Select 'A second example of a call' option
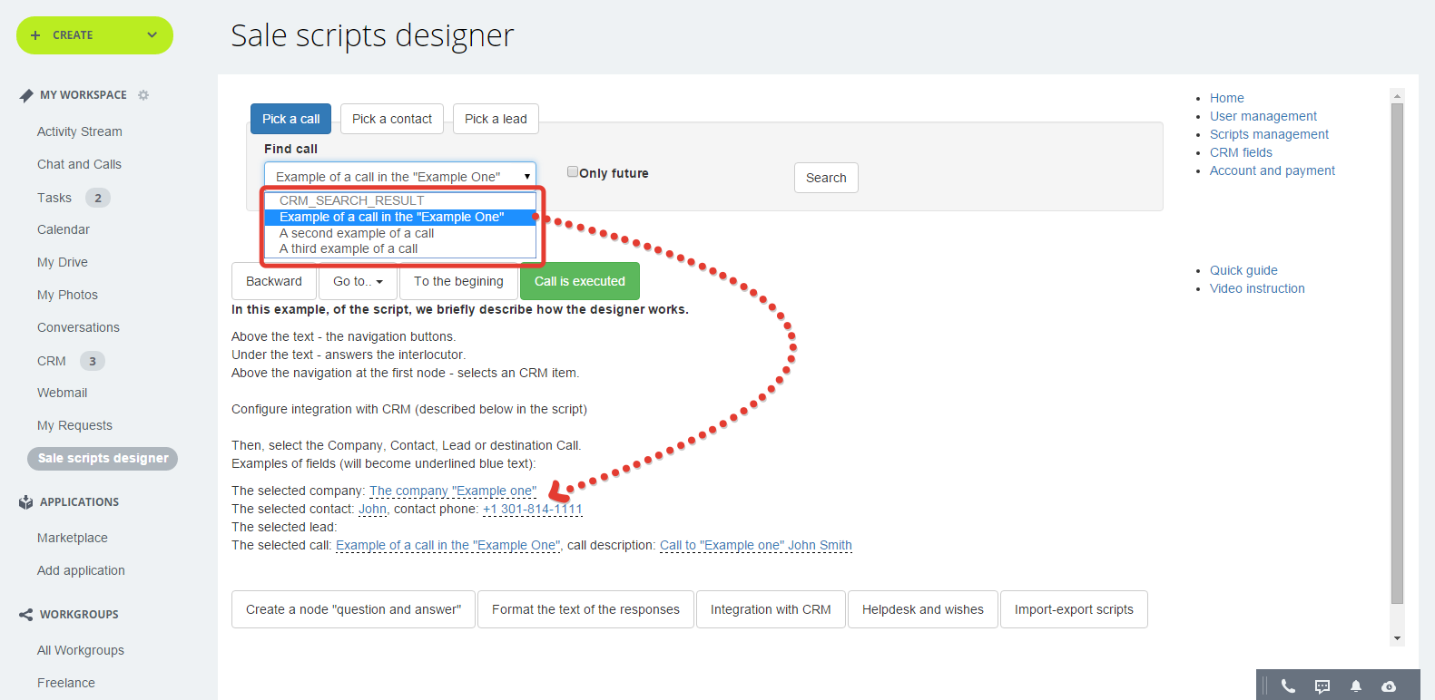Screen dimensions: 1435x700 click(357, 233)
